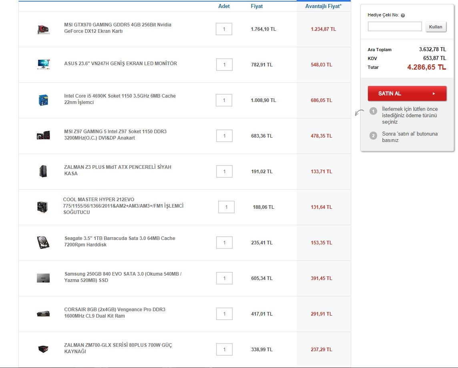Image resolution: width=458 pixels, height=368 pixels.
Task: Click the ZALMAN Z3 PLUS case thumbnail
Action: (43, 171)
